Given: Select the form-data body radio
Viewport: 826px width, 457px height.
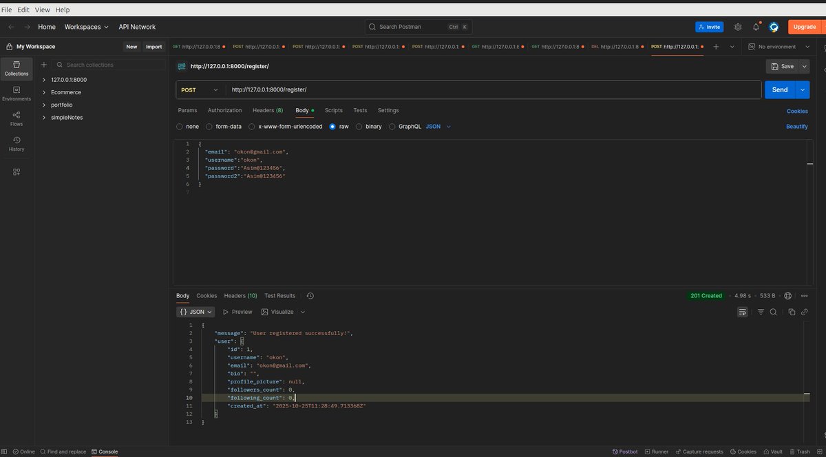Looking at the screenshot, I should click(x=209, y=127).
